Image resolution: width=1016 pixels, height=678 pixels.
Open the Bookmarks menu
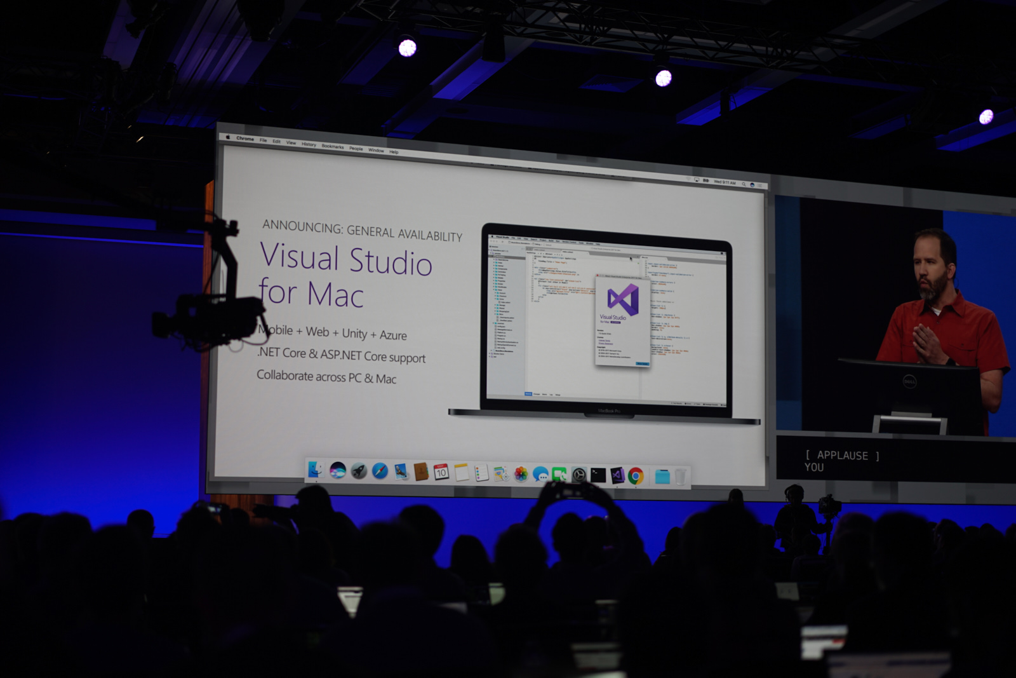(x=333, y=146)
